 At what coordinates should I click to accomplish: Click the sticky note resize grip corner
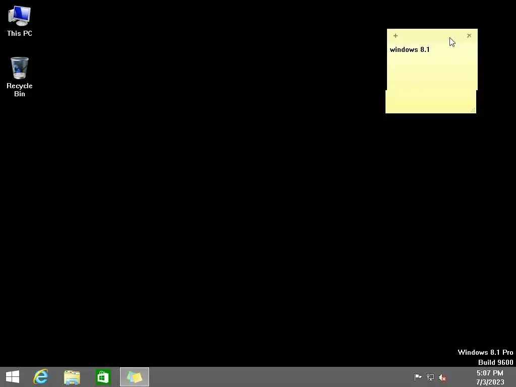473,110
